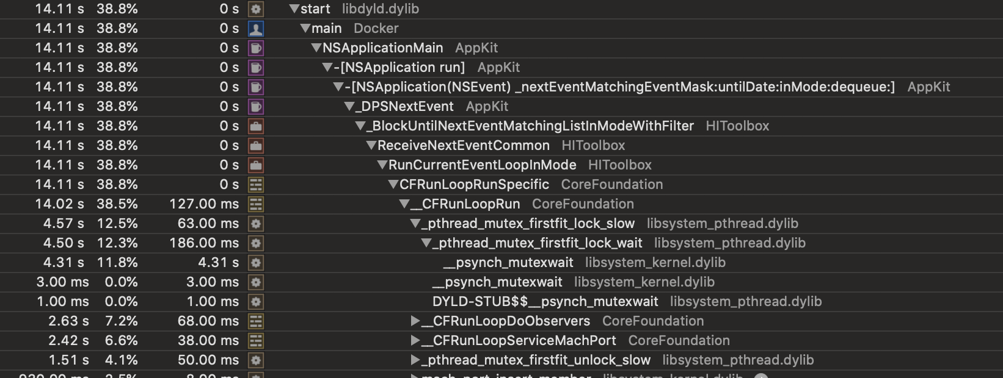Click the briefcase icon beside RunCurrentEventLoopInMode
Image resolution: width=1003 pixels, height=378 pixels.
[256, 165]
